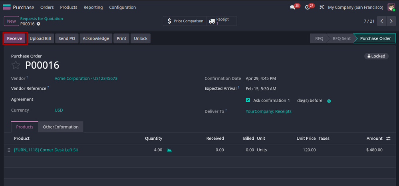Click the info icon beside day(s) before
Screen dimensions: 399x186
point(329,101)
